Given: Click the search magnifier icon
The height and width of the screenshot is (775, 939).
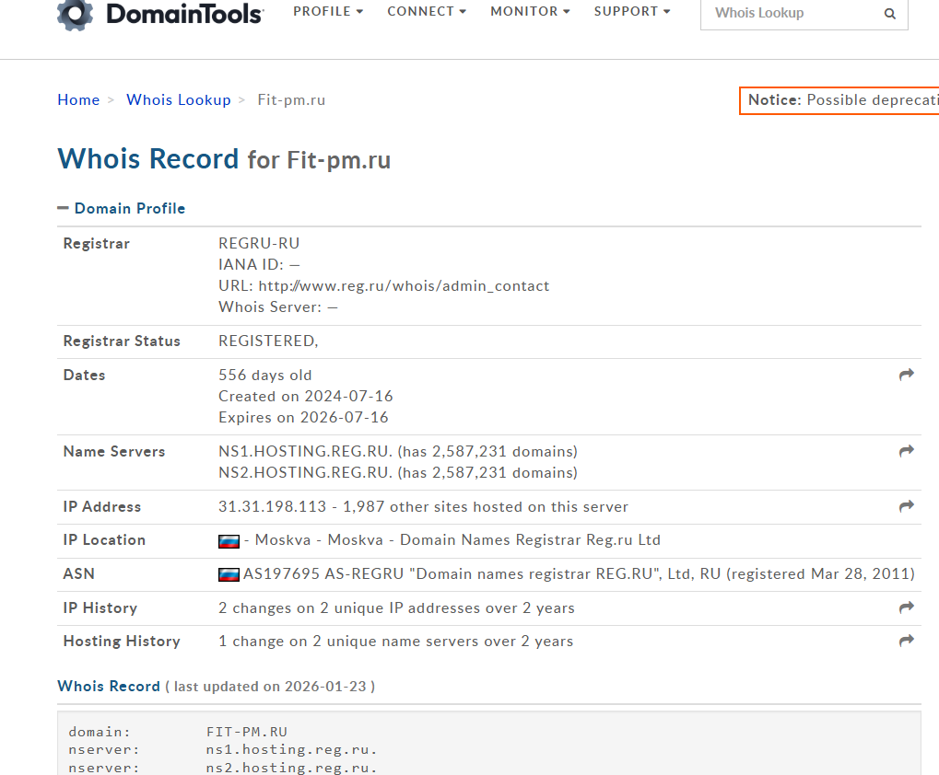Looking at the screenshot, I should pyautogui.click(x=890, y=13).
